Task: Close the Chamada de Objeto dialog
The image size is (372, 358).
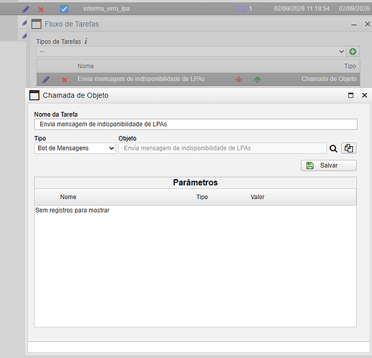Action: [x=364, y=95]
